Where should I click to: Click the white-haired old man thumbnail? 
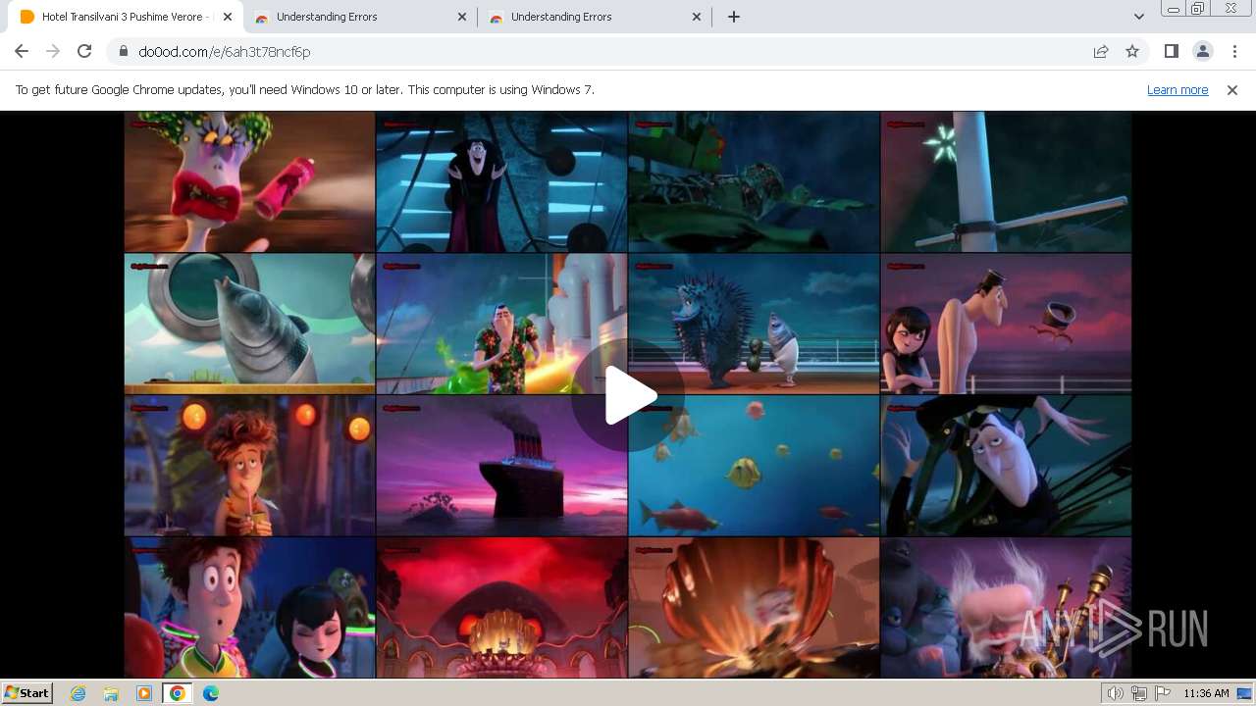pos(1006,608)
